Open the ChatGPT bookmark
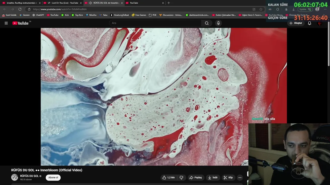 click(x=38, y=15)
